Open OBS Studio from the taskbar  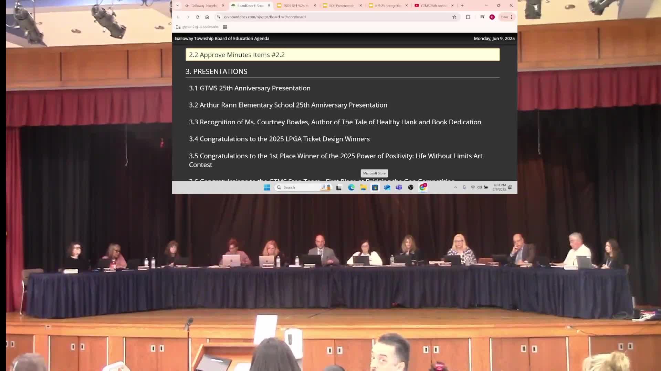pyautogui.click(x=411, y=187)
